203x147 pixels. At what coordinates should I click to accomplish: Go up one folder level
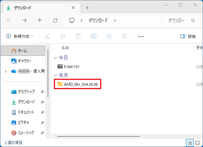(40, 20)
